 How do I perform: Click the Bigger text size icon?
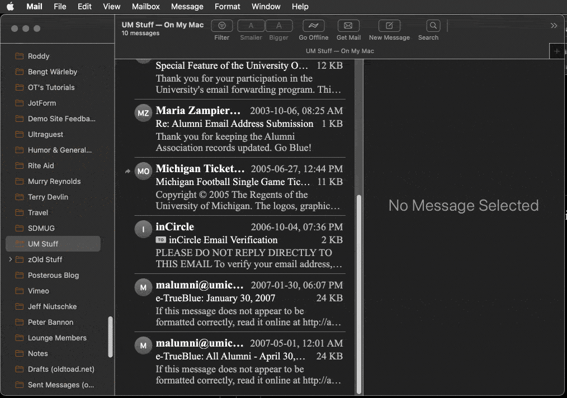tap(279, 26)
